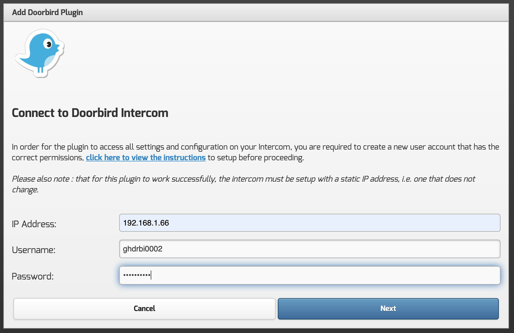Open the instructions link
Viewport: 514px width, 333px height.
pyautogui.click(x=146, y=157)
